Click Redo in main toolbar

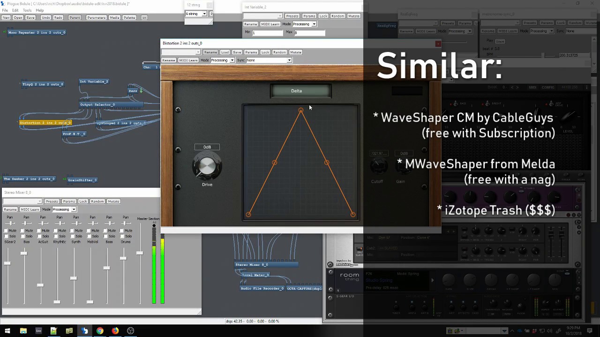click(58, 18)
